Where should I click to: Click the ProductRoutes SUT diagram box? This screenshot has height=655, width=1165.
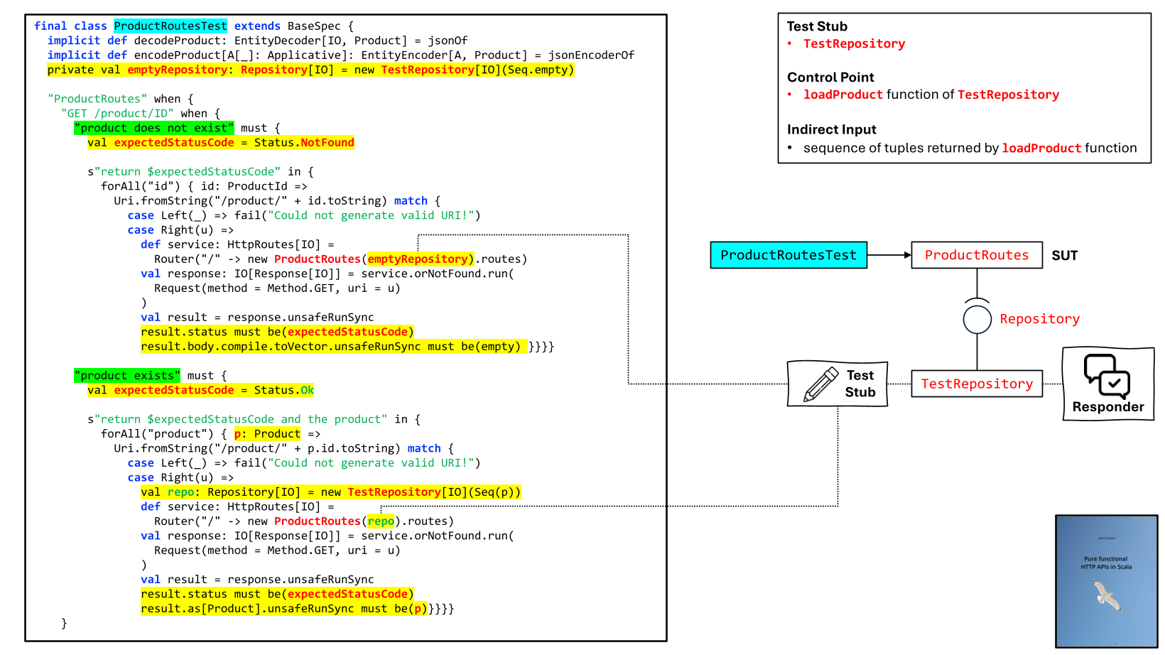977,255
